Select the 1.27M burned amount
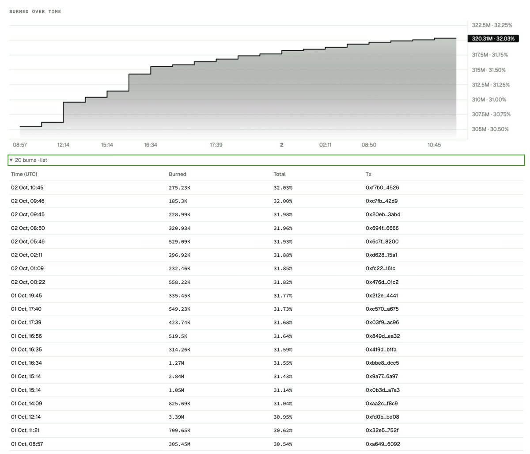530x454 pixels. [177, 363]
